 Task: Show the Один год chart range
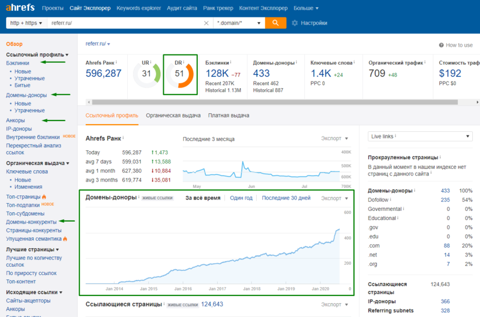coord(241,198)
